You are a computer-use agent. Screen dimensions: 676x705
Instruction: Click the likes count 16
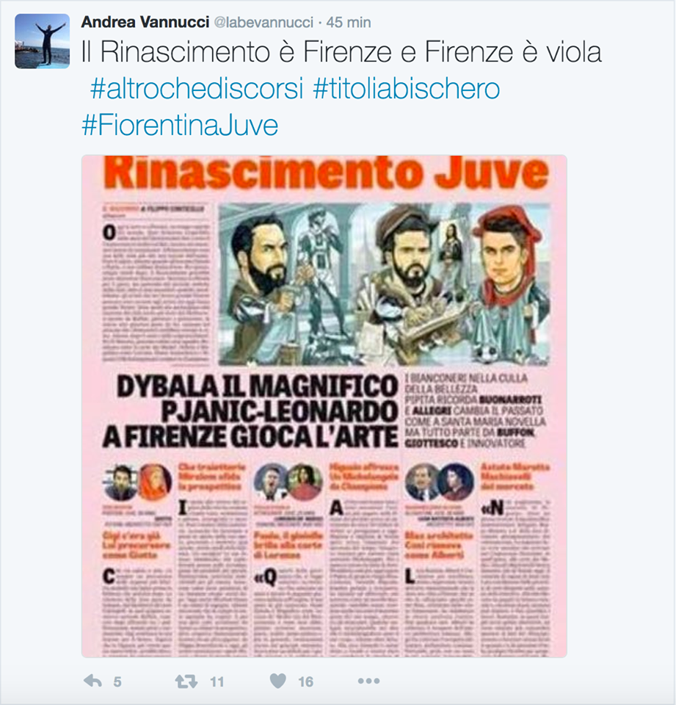(x=305, y=682)
